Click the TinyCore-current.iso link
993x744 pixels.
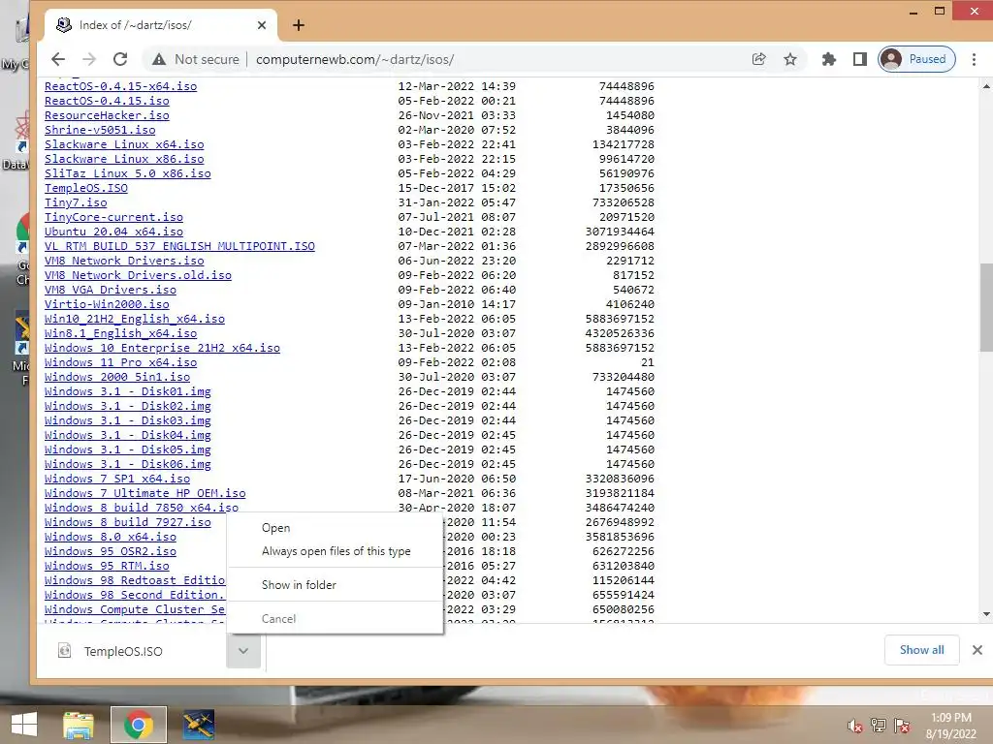click(x=113, y=217)
